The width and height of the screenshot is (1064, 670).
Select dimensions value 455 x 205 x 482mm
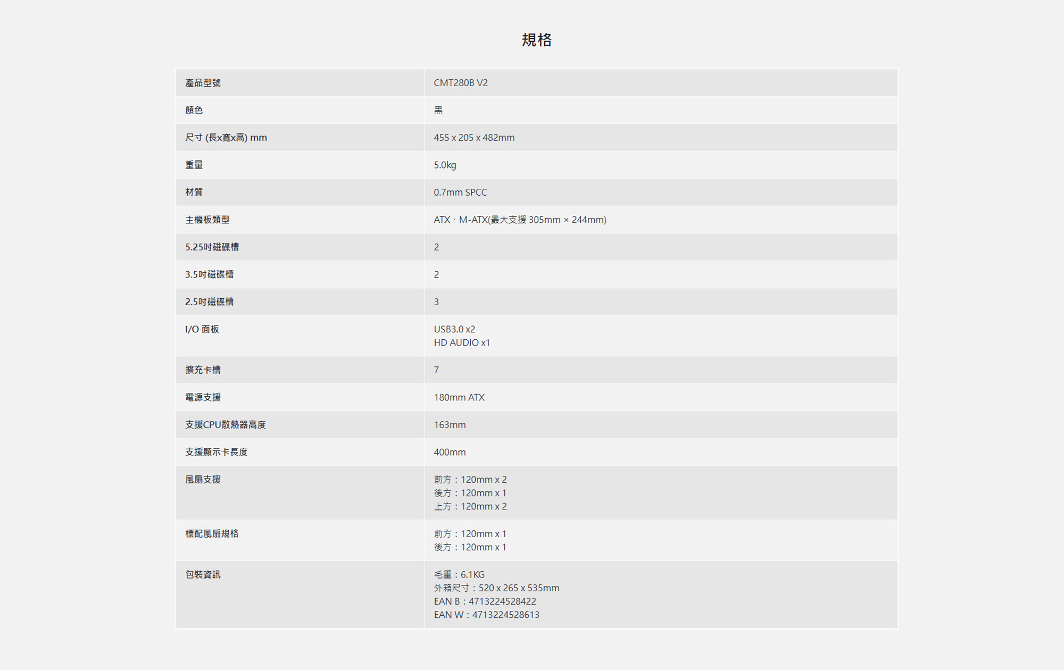(474, 138)
